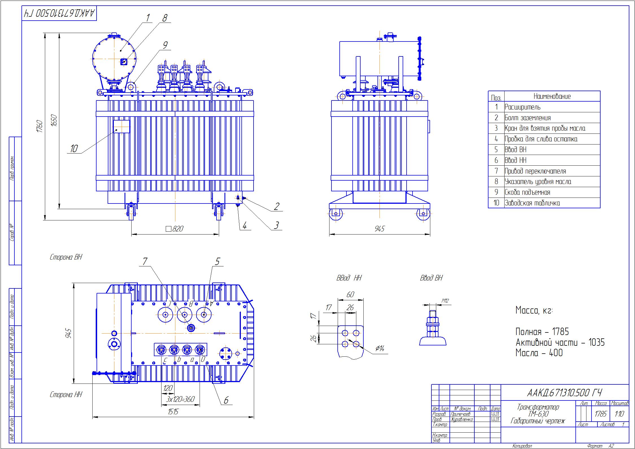Select the "Утв." label in the title block

[x=436, y=441]
